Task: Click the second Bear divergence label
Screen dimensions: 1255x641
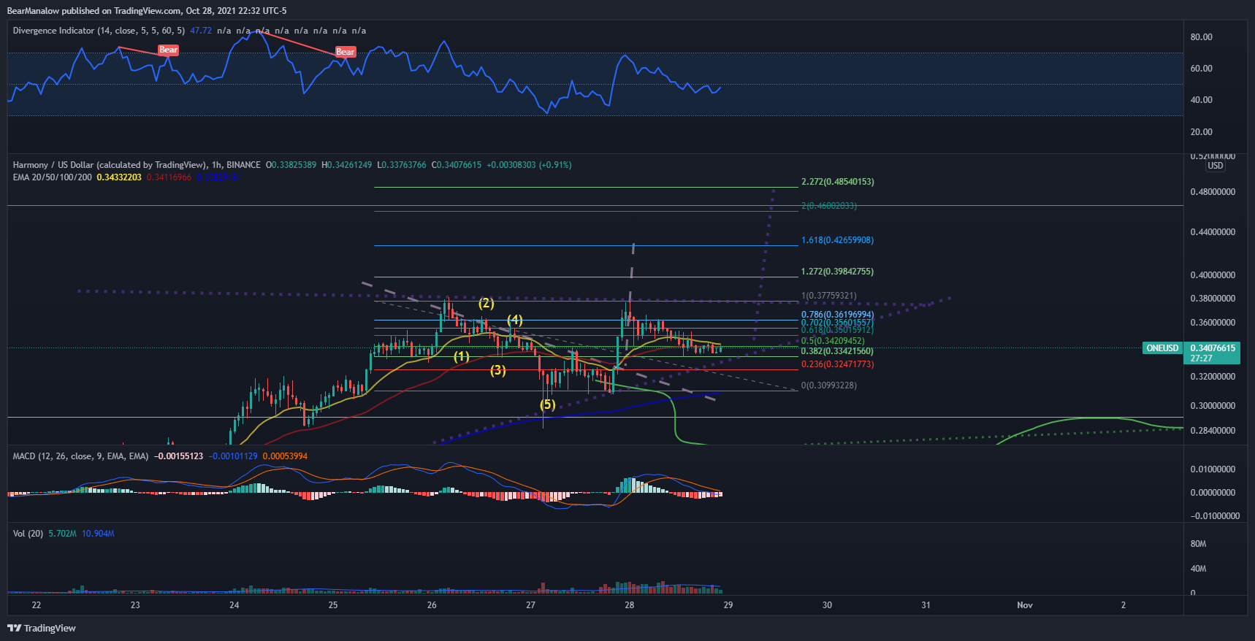Action: pos(345,51)
